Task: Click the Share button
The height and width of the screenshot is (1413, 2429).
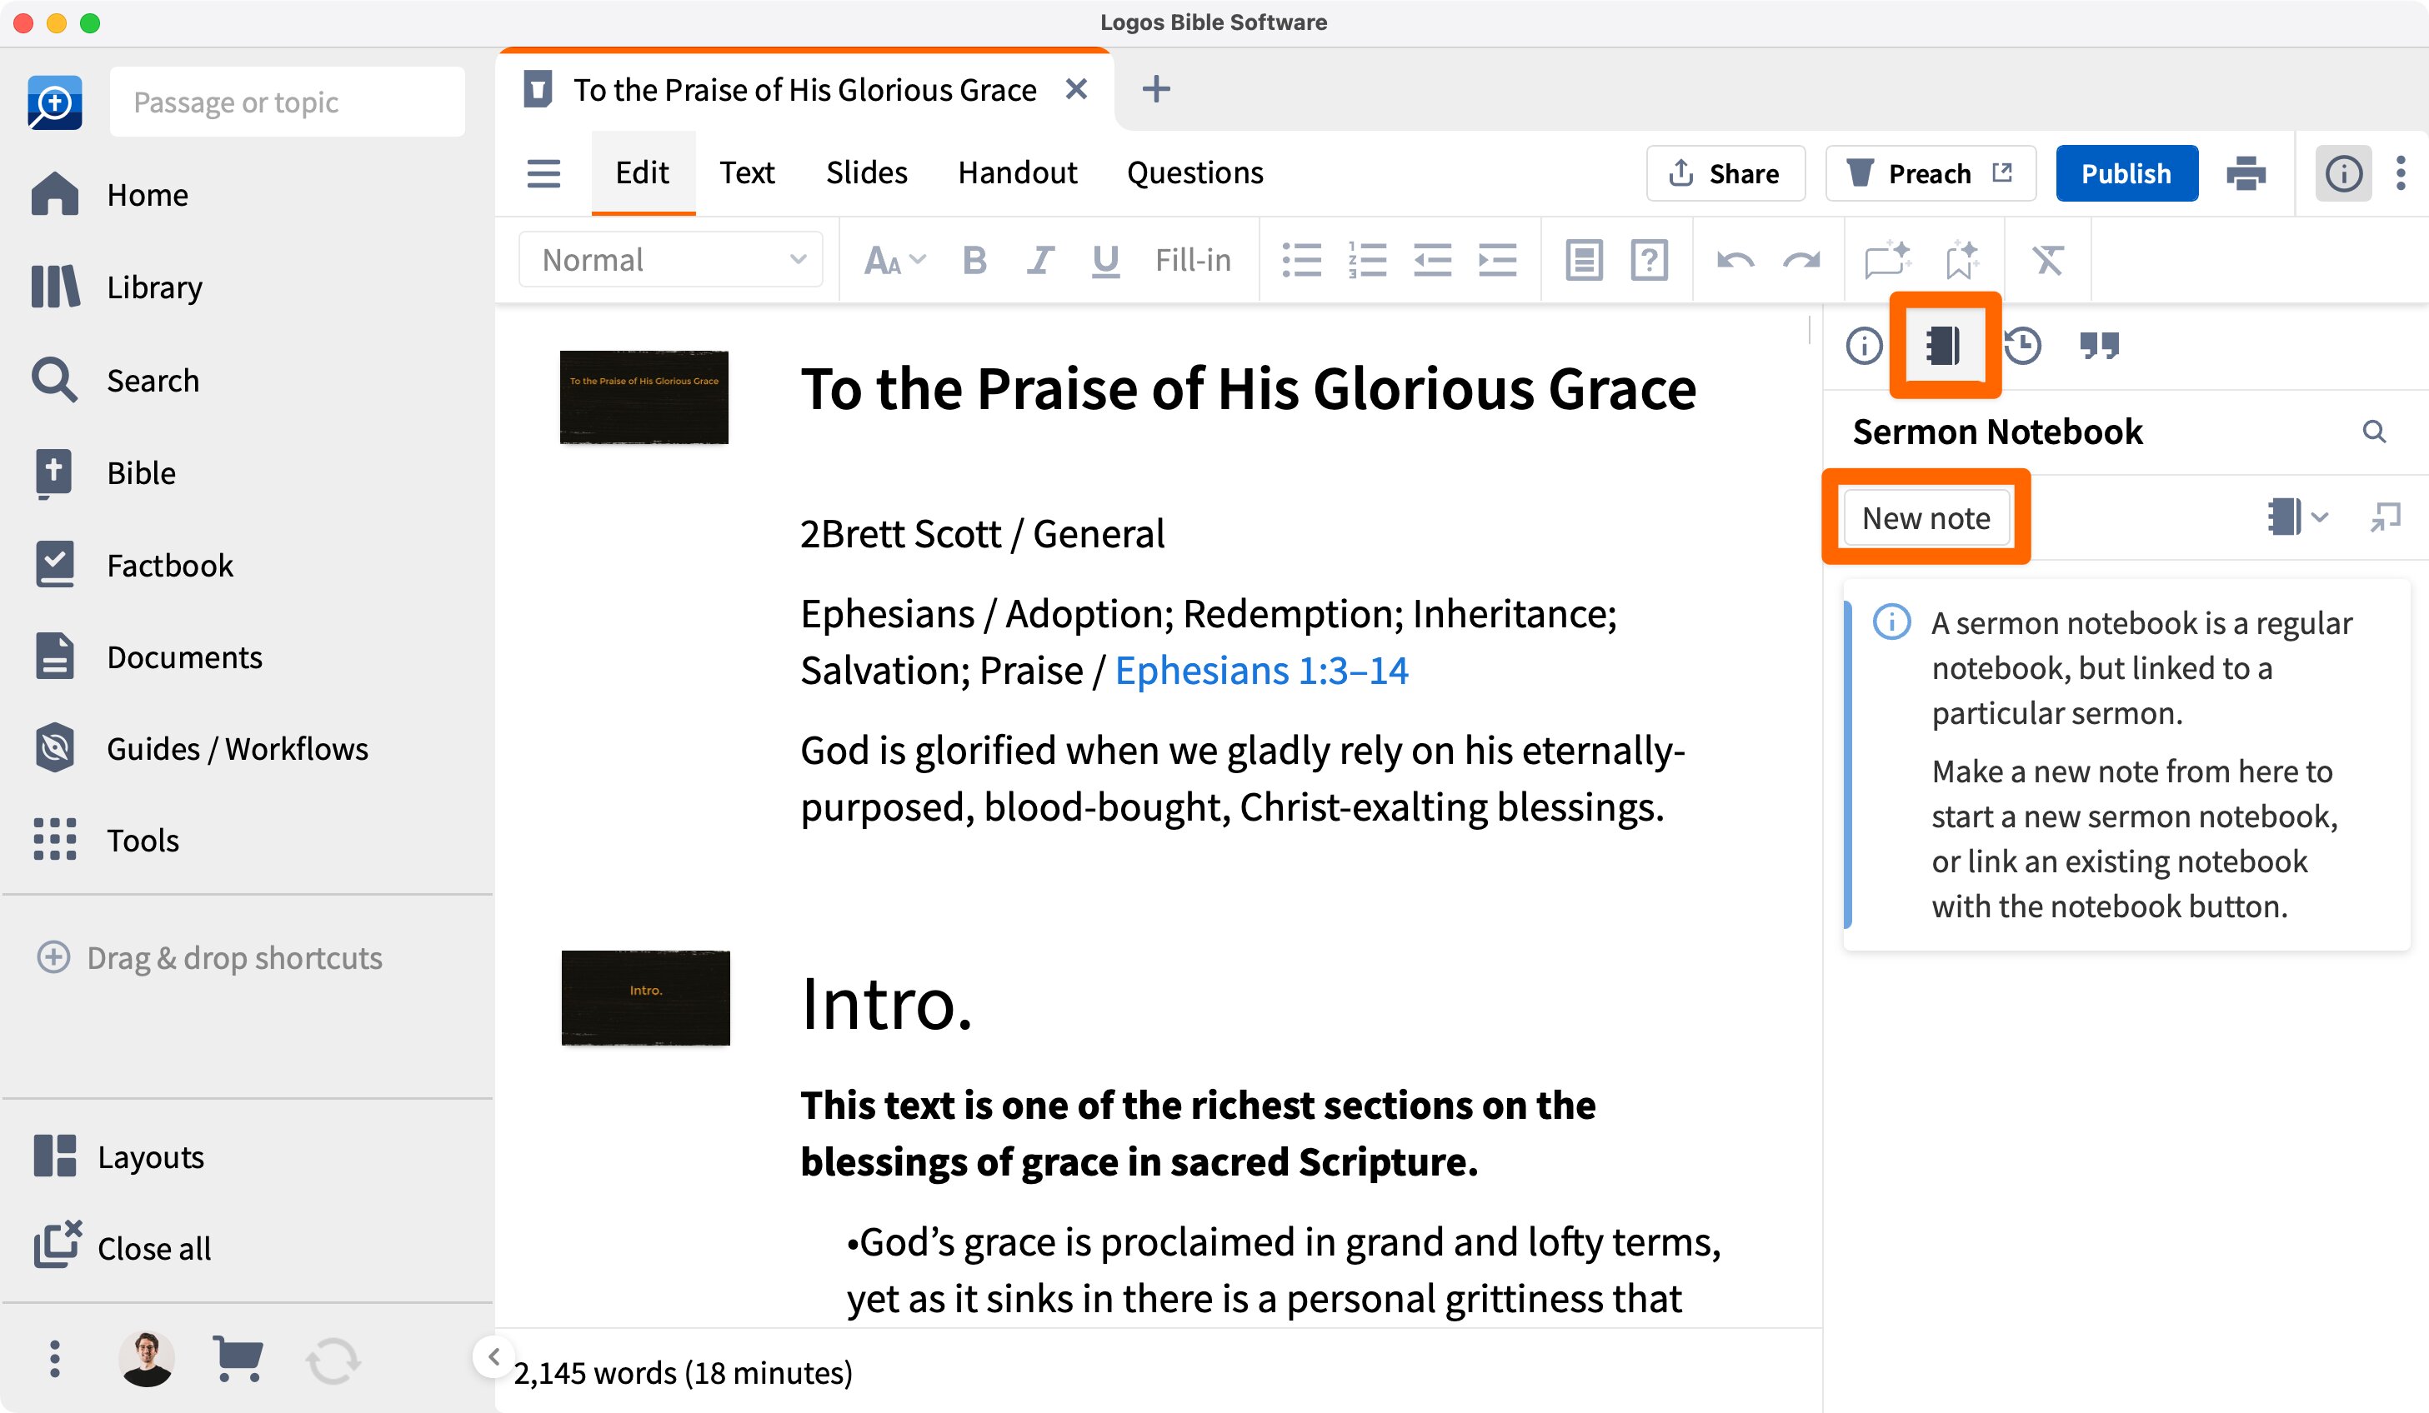Action: coord(1725,173)
